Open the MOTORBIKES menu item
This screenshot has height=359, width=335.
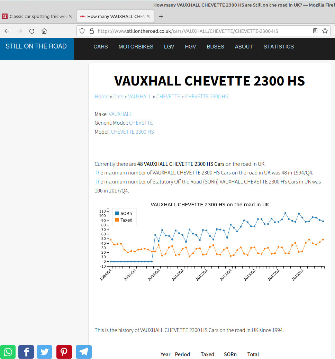pyautogui.click(x=136, y=46)
